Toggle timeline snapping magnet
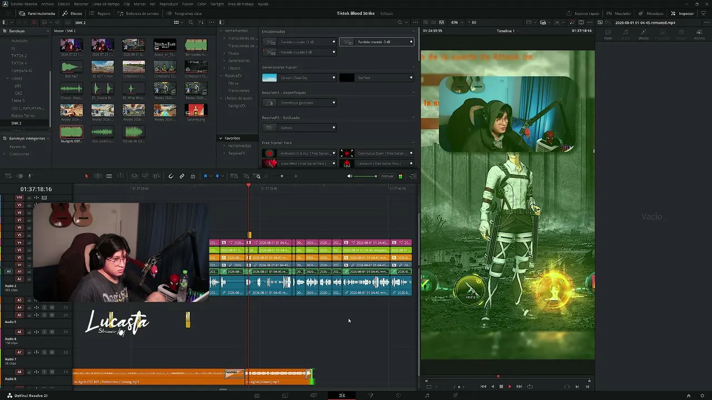This screenshot has height=400, width=712. coord(171,176)
